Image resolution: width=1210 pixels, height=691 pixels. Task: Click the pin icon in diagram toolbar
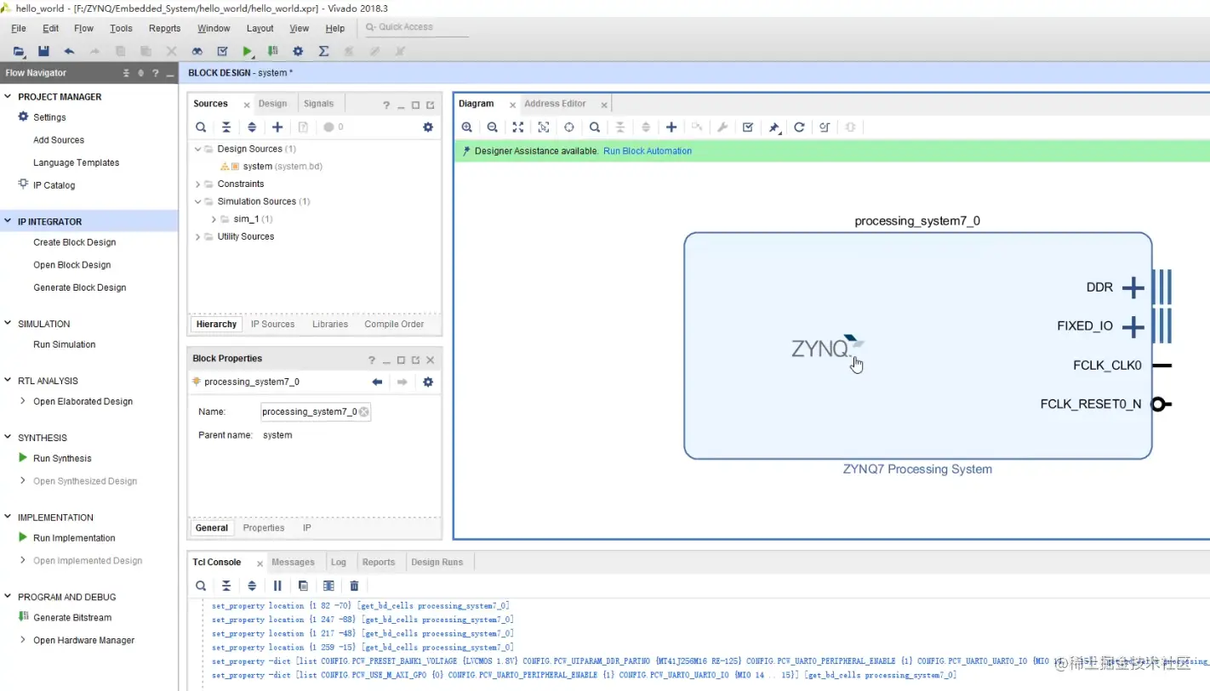pos(774,127)
